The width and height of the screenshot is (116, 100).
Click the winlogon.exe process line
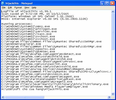[x=29, y=29]
